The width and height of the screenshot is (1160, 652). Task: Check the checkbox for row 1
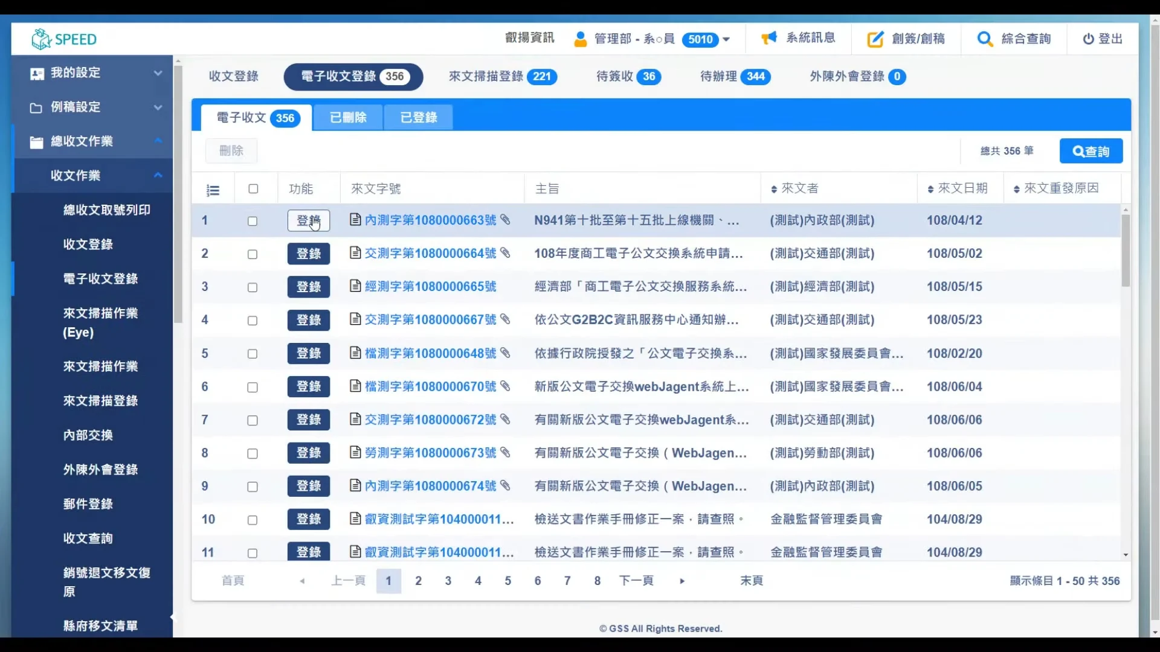253,222
